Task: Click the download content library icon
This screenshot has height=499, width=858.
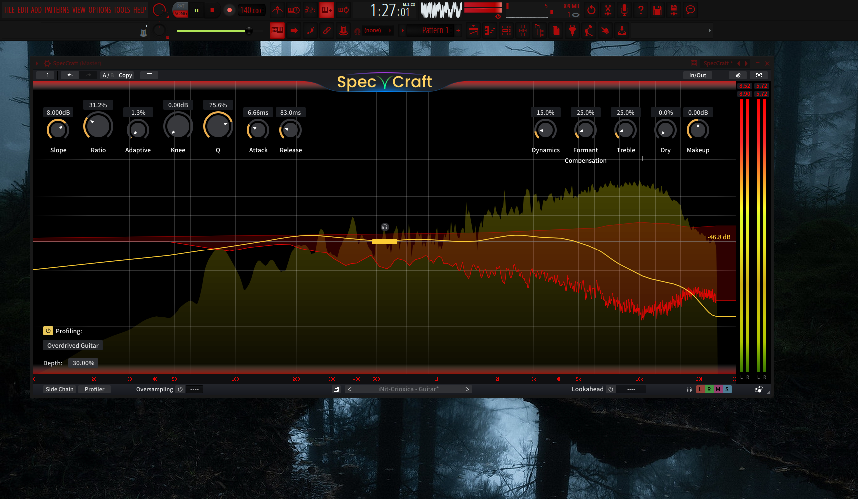Action: pyautogui.click(x=622, y=31)
